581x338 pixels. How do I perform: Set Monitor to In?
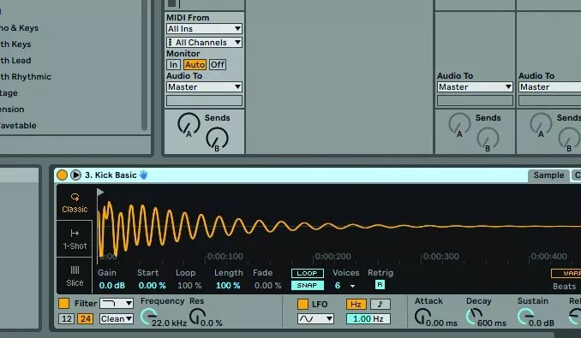(173, 65)
